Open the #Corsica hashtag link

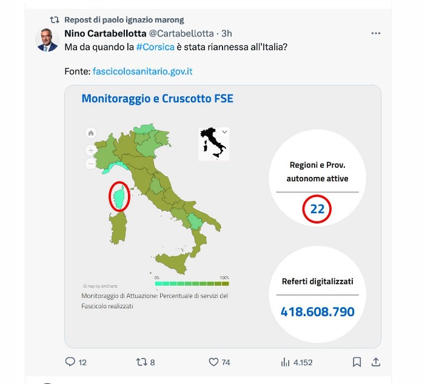[x=154, y=47]
